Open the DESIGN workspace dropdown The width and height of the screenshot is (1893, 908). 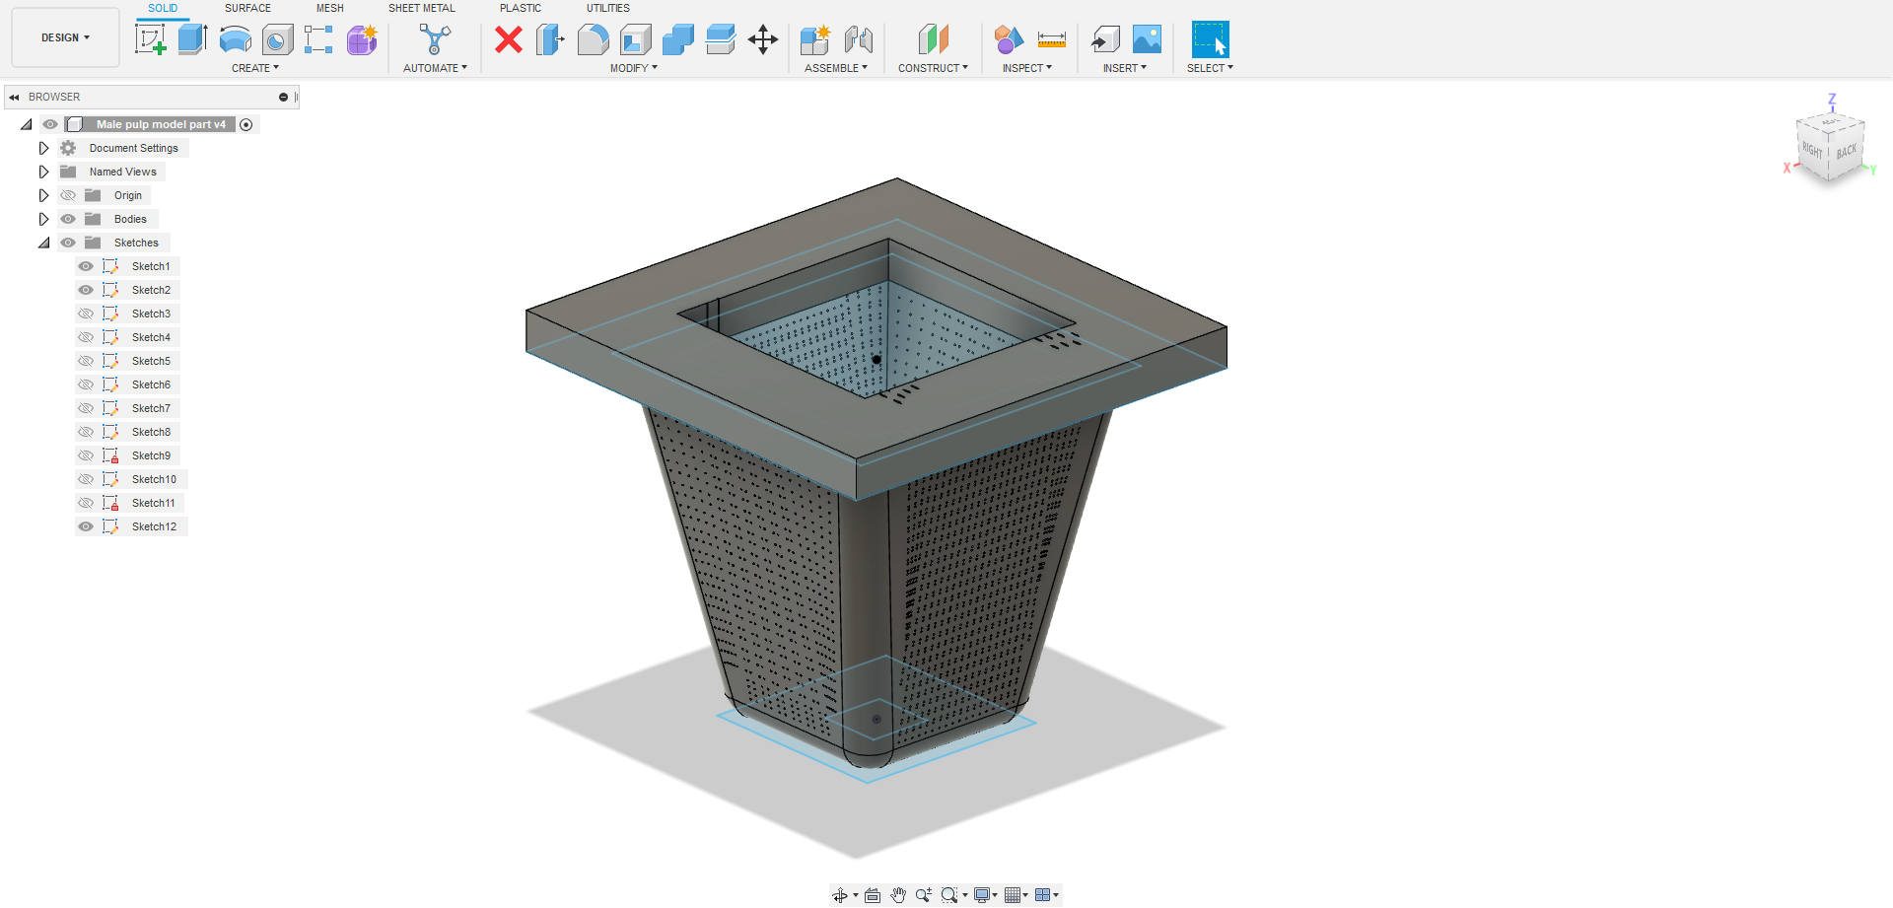(65, 37)
